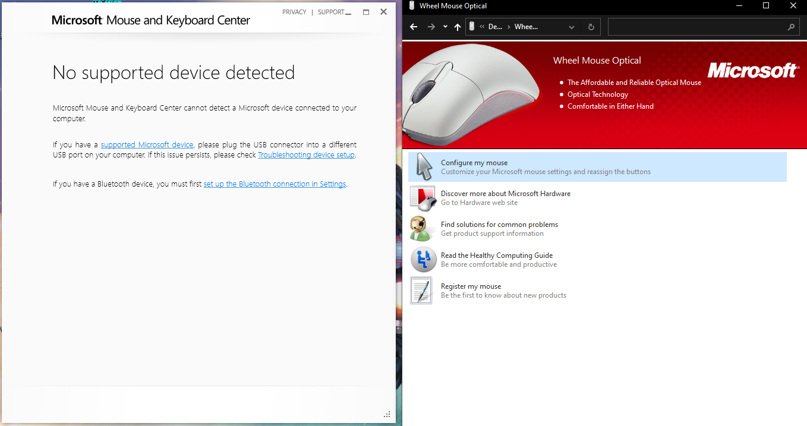Open the PRIVACY link
807x426 pixels.
(x=294, y=12)
